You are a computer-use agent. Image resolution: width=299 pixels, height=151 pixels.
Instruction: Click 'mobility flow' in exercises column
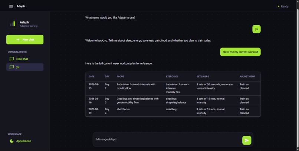173,92
